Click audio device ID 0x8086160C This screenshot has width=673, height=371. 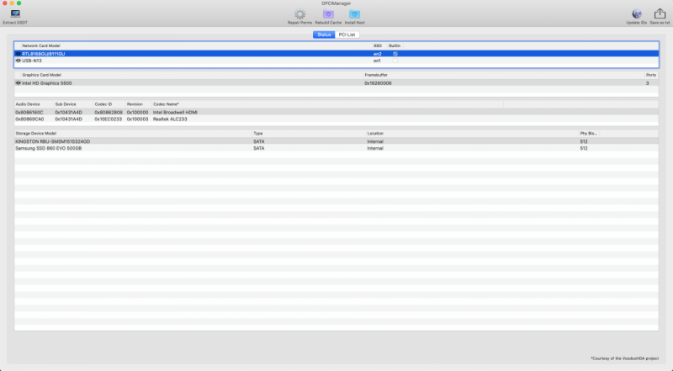pyautogui.click(x=29, y=112)
